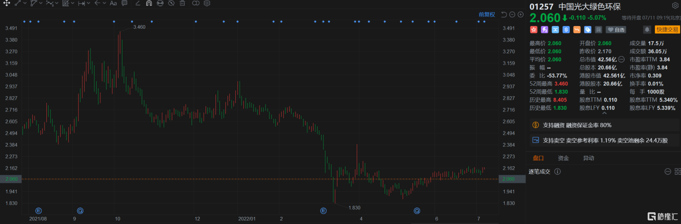Click the Q marker near month 6
The height and width of the screenshot is (224, 681).
tap(417, 210)
